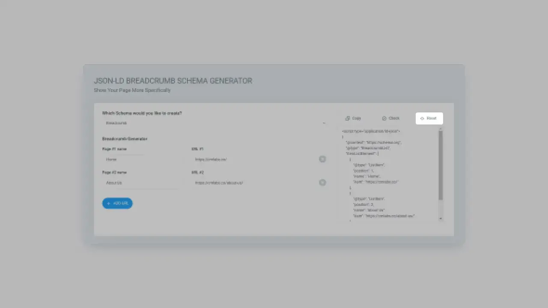Remove the URL #1 row
Screen dimensions: 548x308
coord(322,159)
